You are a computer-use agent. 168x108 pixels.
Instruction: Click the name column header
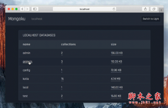tap(26, 44)
